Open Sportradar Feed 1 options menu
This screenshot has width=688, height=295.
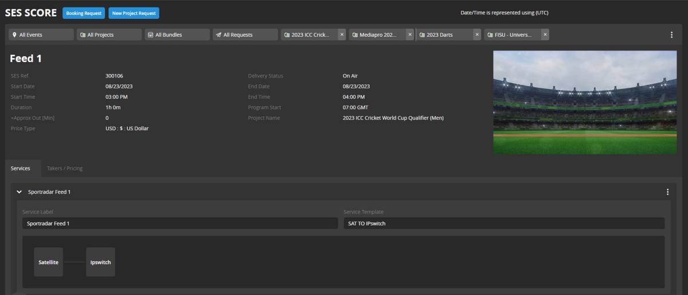pyautogui.click(x=667, y=192)
